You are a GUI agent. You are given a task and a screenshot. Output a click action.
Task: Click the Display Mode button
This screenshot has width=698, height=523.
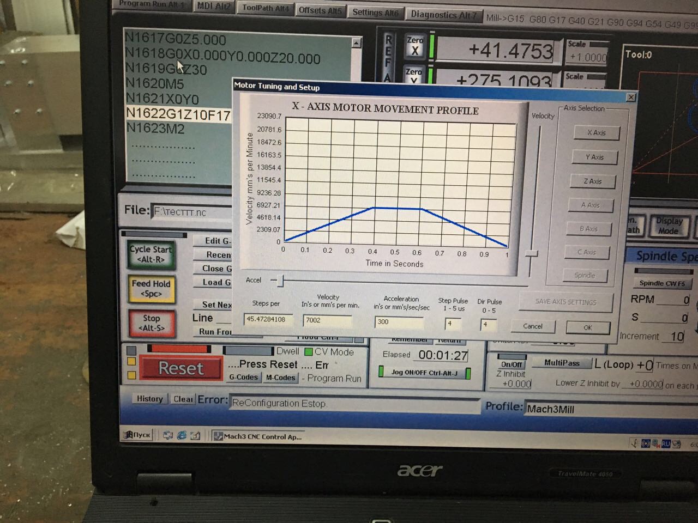(x=669, y=226)
